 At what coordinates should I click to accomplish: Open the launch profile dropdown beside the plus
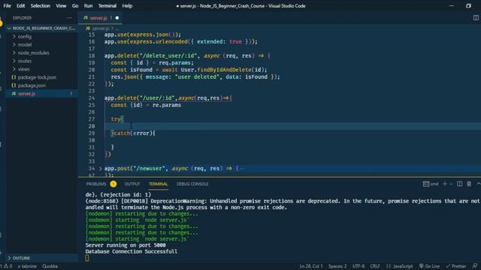pyautogui.click(x=451, y=184)
